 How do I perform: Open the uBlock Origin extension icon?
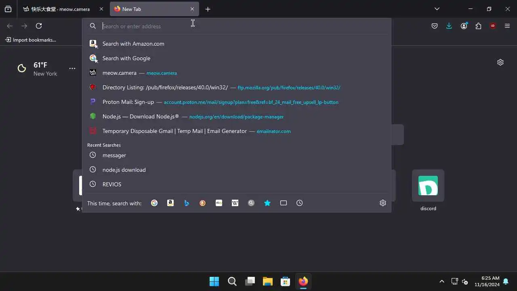493,26
